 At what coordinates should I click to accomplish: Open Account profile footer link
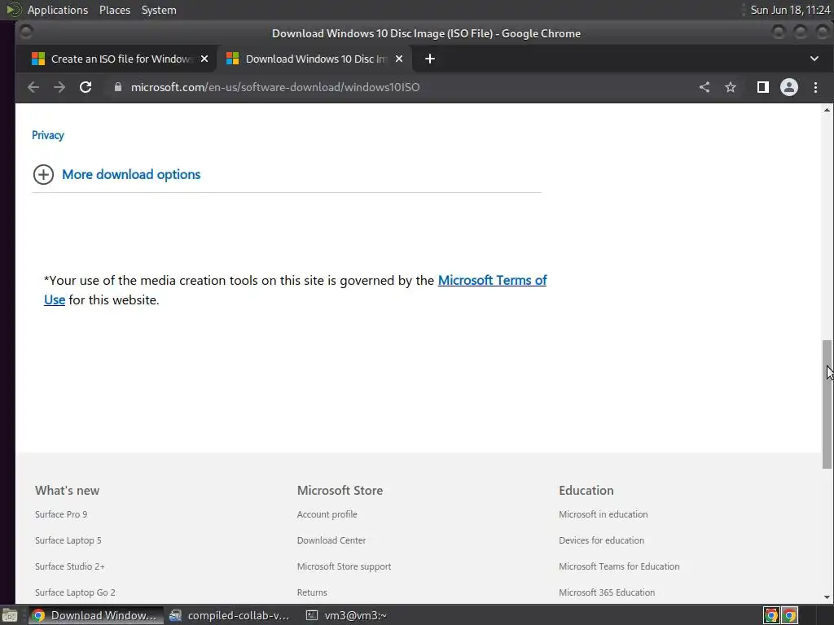[x=327, y=514]
